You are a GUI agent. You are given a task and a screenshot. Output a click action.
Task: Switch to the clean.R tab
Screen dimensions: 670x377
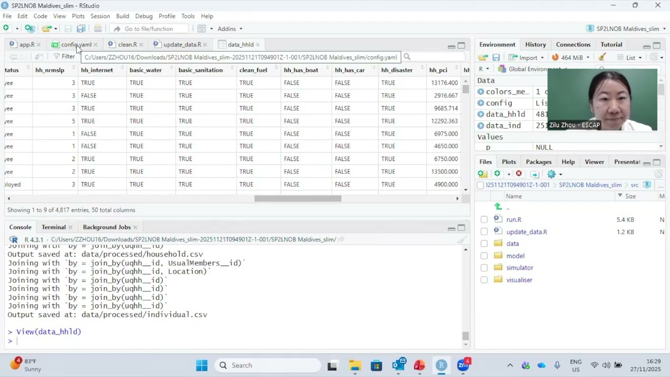click(x=127, y=45)
